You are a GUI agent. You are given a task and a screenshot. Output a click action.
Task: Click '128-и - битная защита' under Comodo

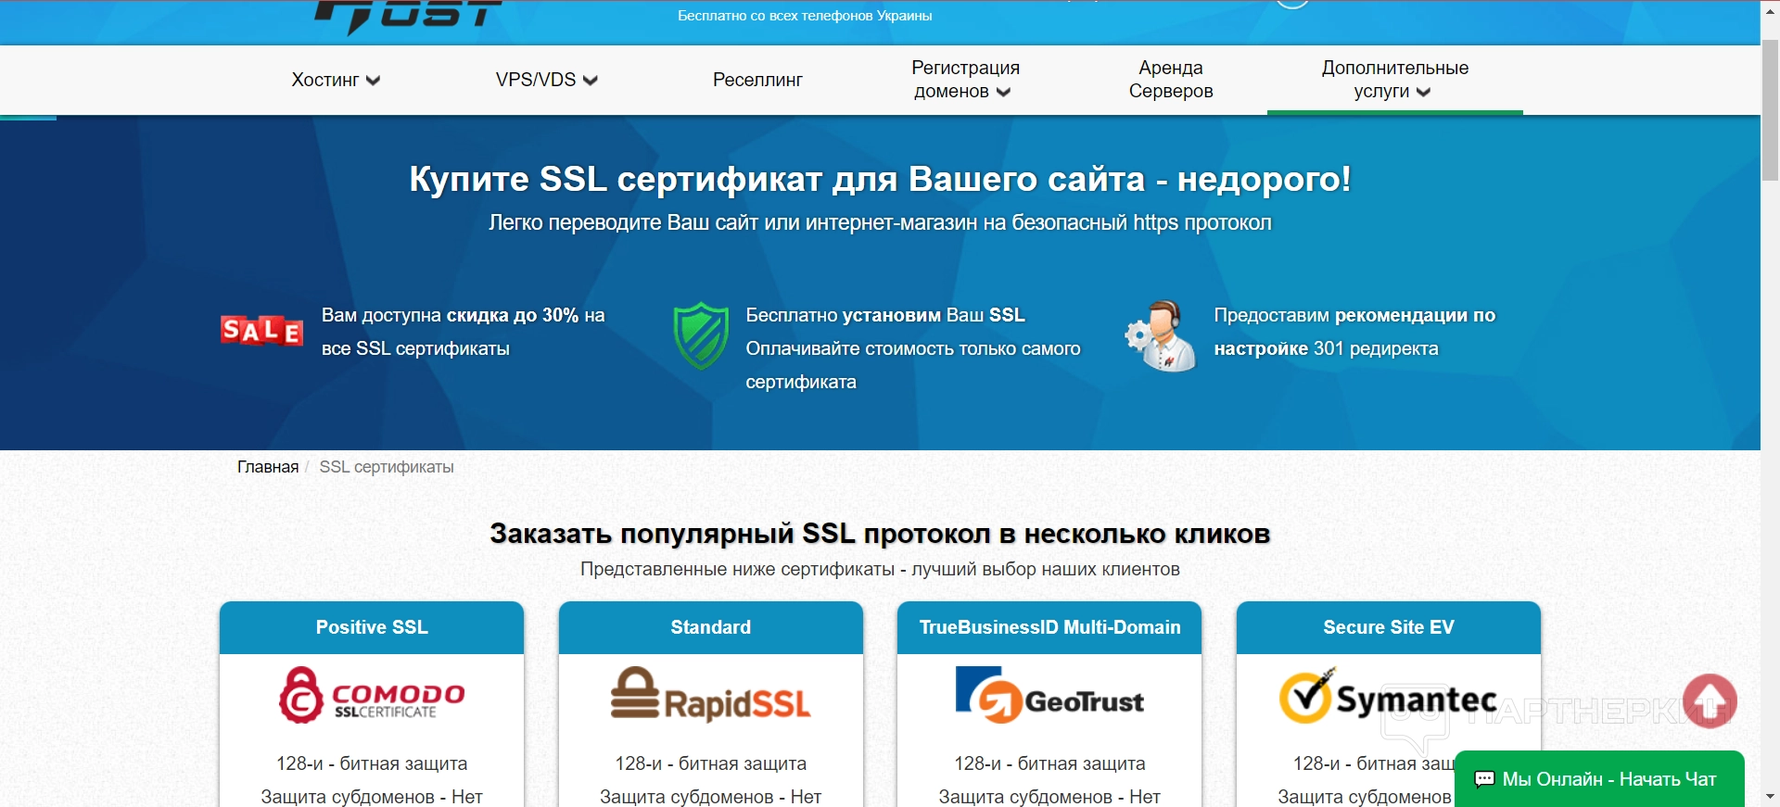click(372, 763)
